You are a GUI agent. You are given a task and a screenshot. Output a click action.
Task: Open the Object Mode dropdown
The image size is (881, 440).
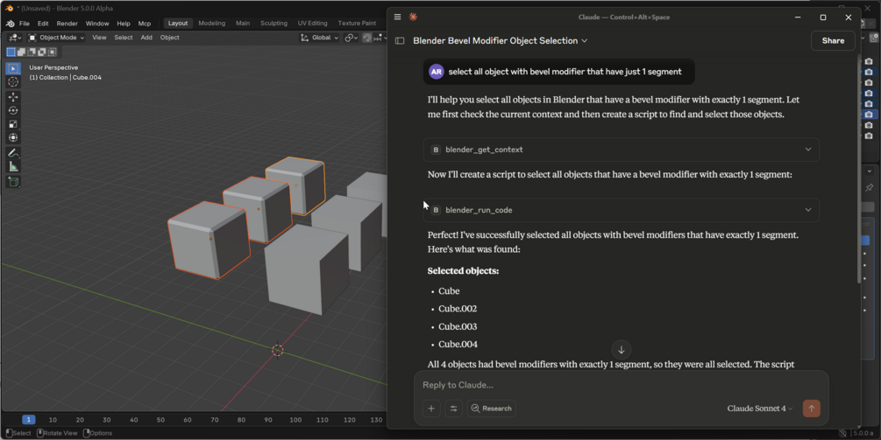[x=56, y=38]
